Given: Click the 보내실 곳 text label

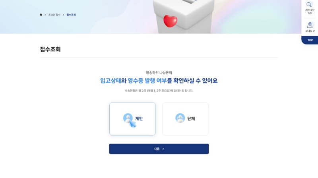Looking at the screenshot, I should coord(310,31).
